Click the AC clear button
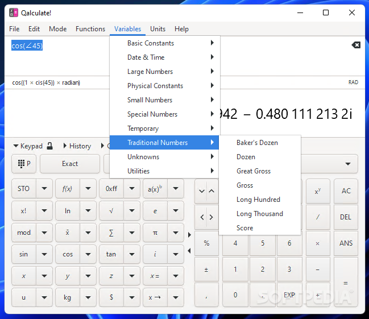This screenshot has width=369, height=319. coord(346,191)
